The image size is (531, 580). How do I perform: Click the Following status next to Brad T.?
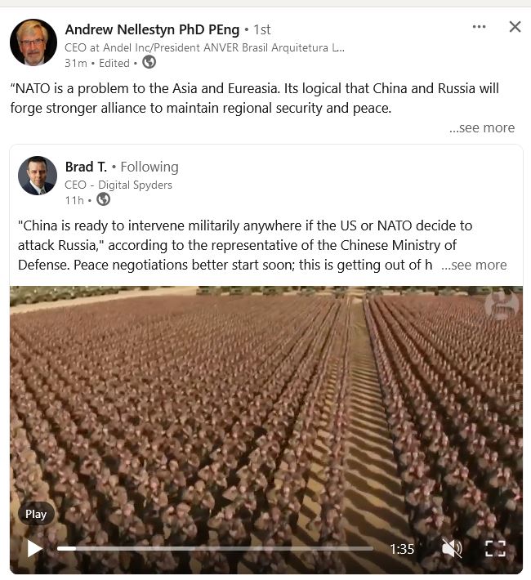[x=149, y=167]
